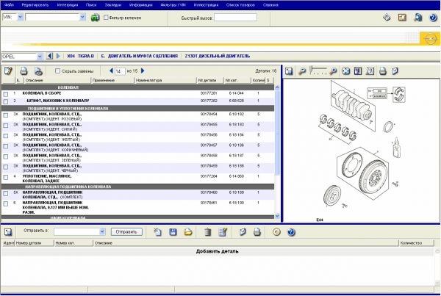441x296 pixels.
Task: Go to next page arrow after 'из 15'
Action: point(143,71)
